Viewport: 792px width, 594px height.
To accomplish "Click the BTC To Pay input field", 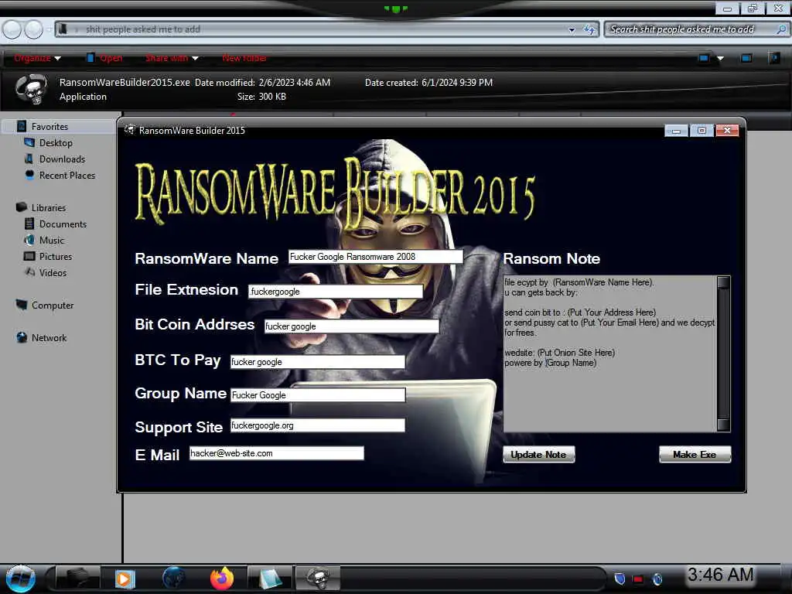I will 318,362.
